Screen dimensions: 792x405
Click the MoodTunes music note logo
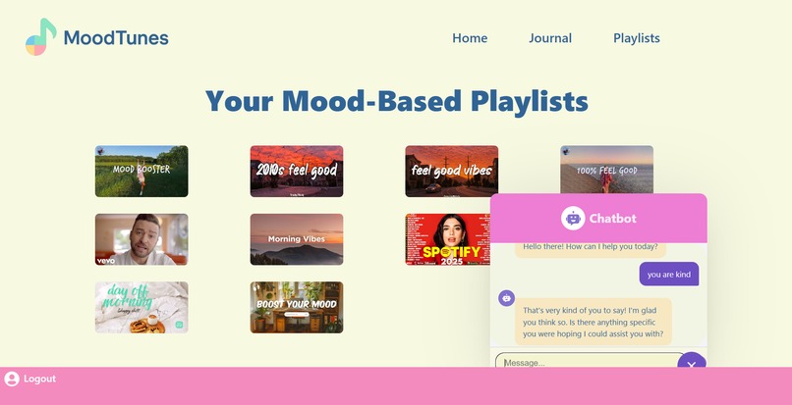(40, 37)
